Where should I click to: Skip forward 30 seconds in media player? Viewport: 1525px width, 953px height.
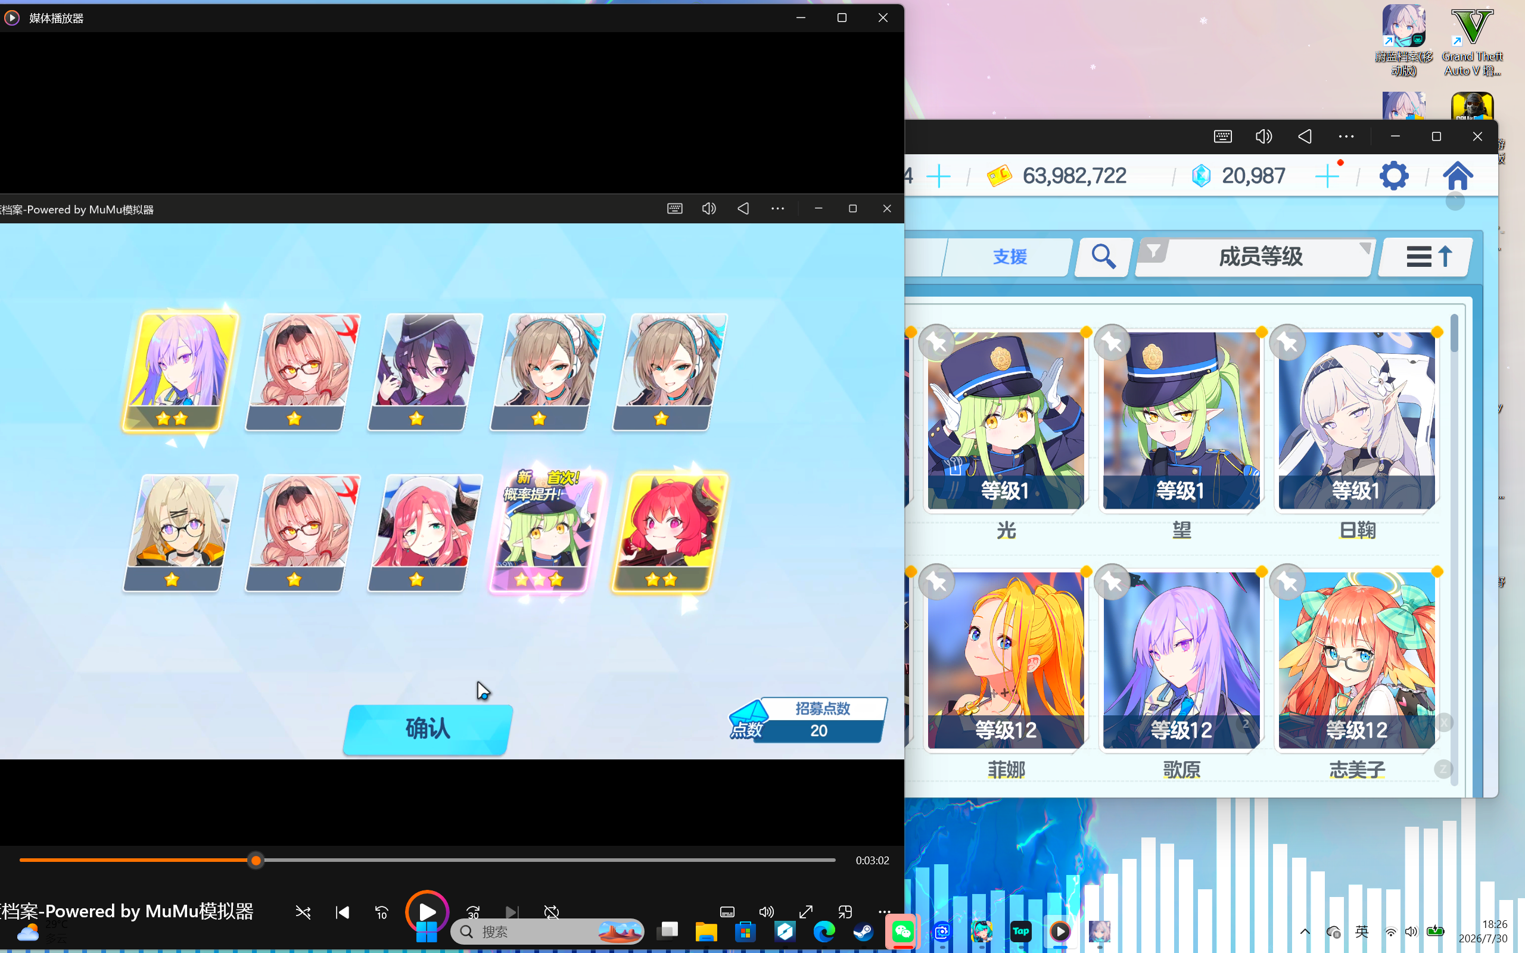pos(472,912)
